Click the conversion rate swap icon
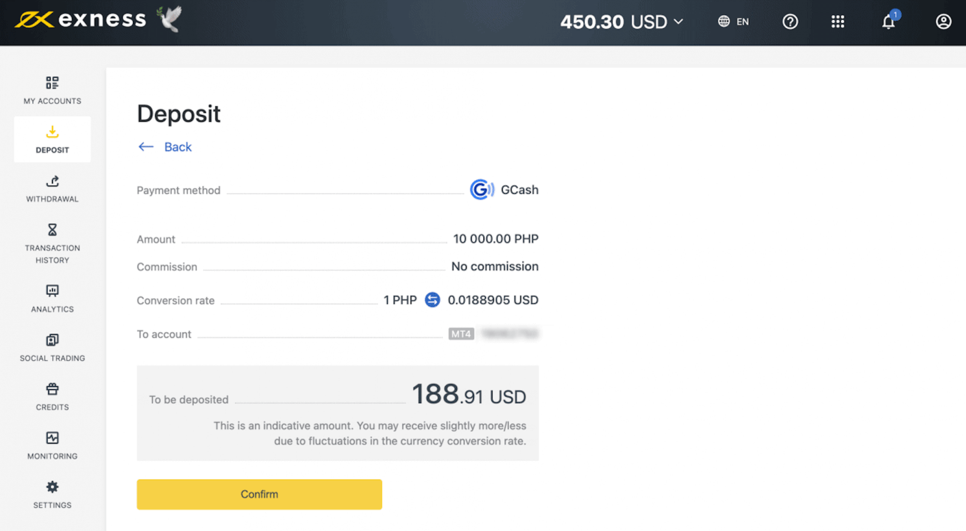 [x=432, y=300]
